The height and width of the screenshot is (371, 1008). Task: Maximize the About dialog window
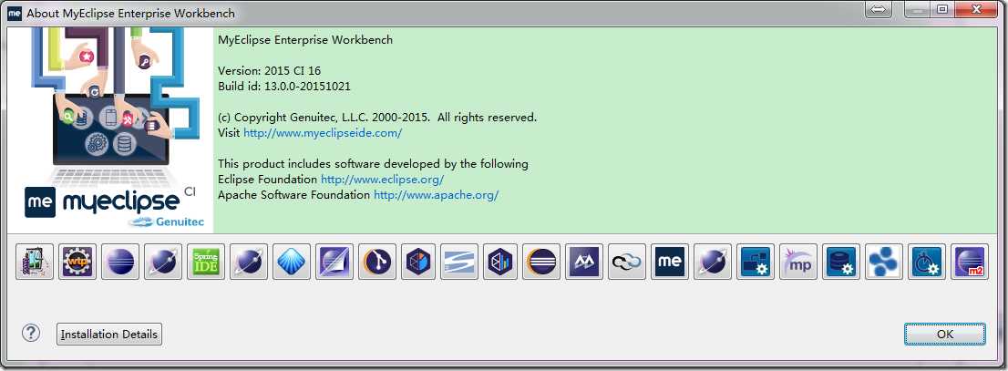[x=942, y=9]
